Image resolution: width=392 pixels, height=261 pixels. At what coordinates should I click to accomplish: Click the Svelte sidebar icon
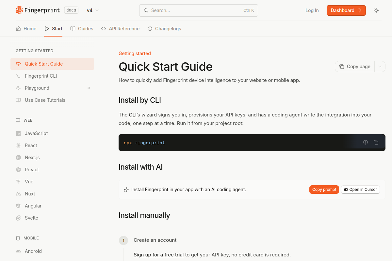click(18, 218)
